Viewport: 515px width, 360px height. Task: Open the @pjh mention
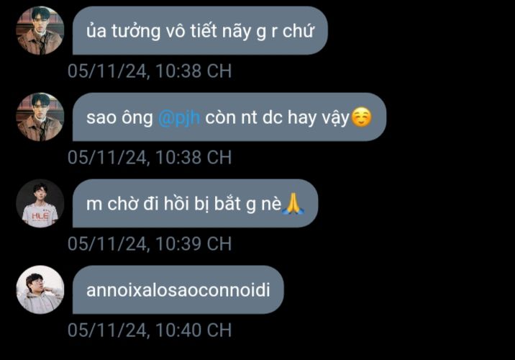tap(179, 117)
